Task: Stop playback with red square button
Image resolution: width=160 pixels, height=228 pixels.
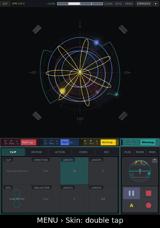Action: coord(148,193)
